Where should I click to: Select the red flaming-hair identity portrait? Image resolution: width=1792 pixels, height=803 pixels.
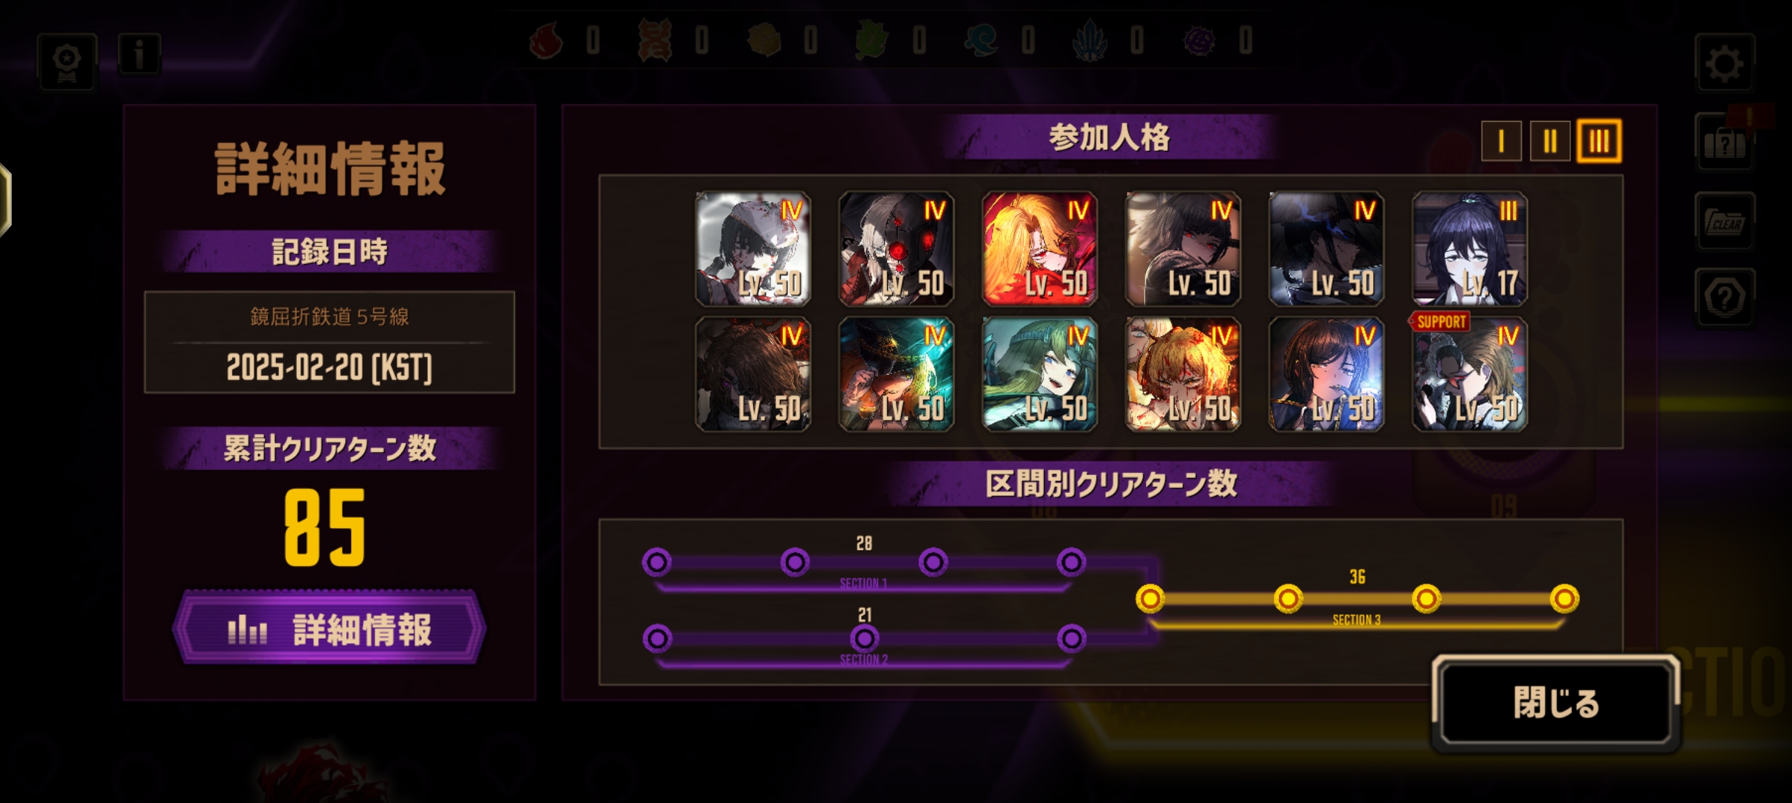coord(1040,249)
